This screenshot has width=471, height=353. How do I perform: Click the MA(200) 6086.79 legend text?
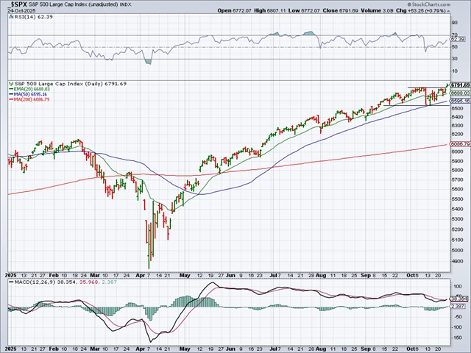click(x=32, y=99)
